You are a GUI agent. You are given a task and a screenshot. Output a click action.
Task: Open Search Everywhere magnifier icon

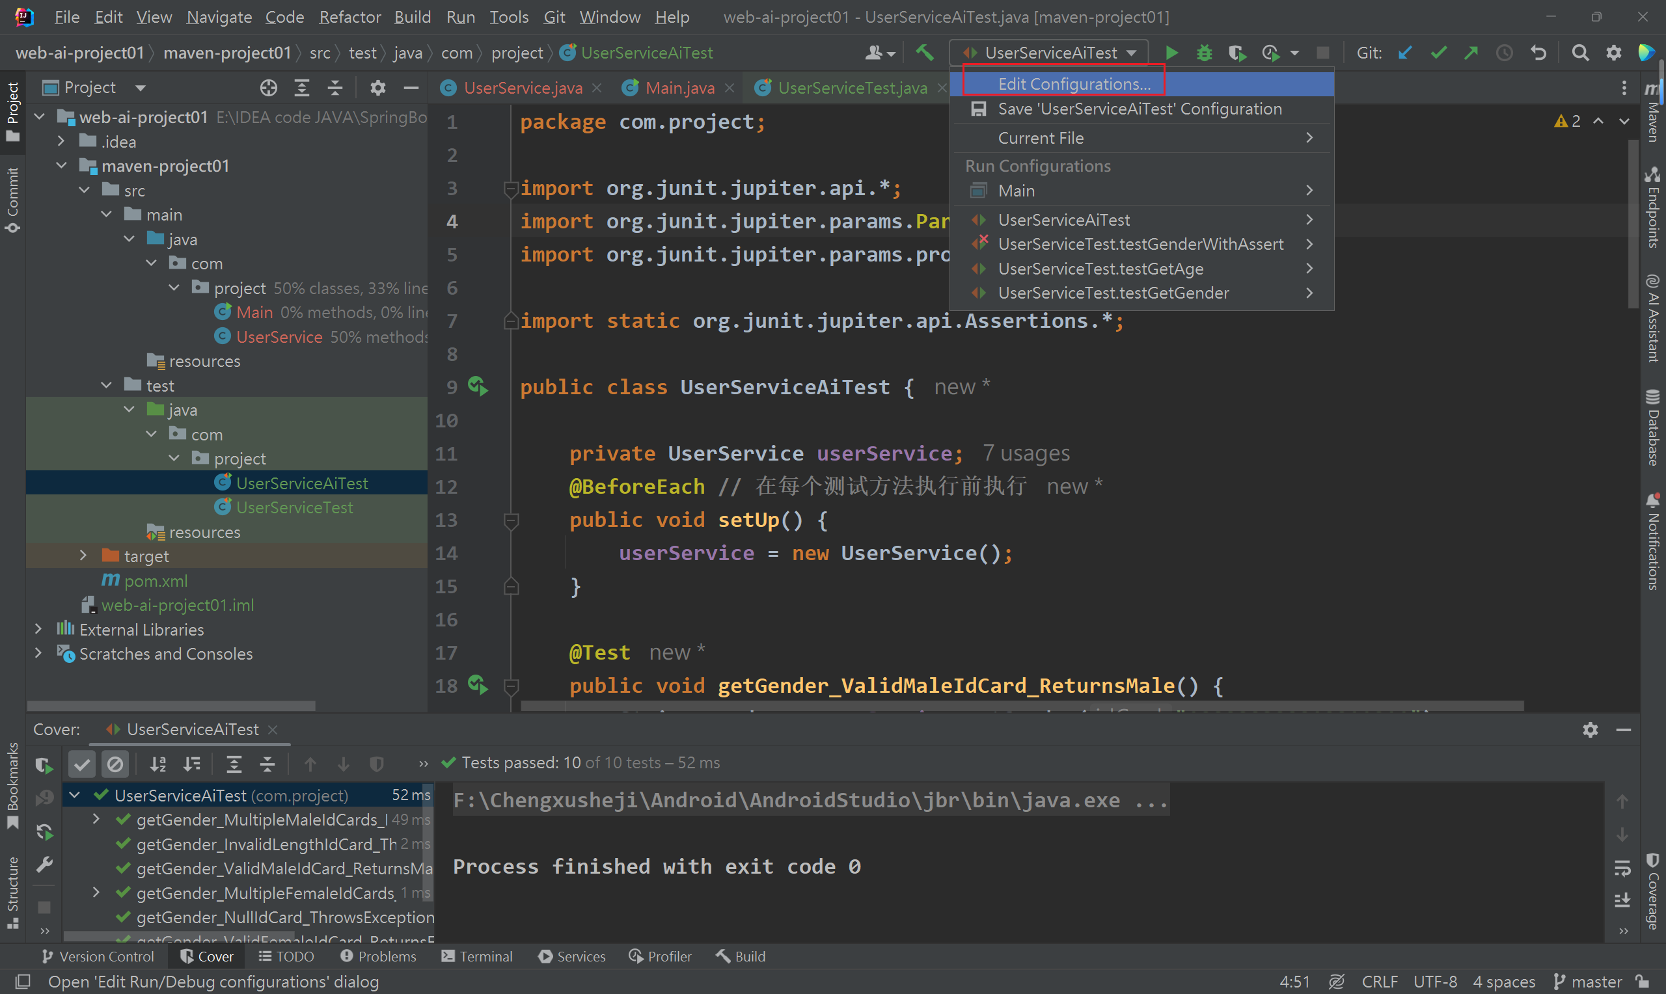pos(1579,52)
